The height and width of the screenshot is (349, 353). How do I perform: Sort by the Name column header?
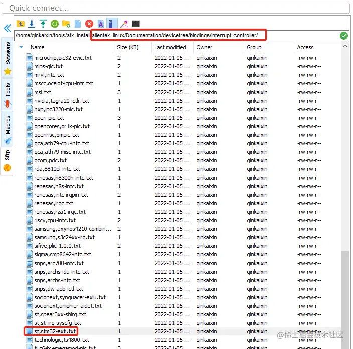[x=37, y=47]
